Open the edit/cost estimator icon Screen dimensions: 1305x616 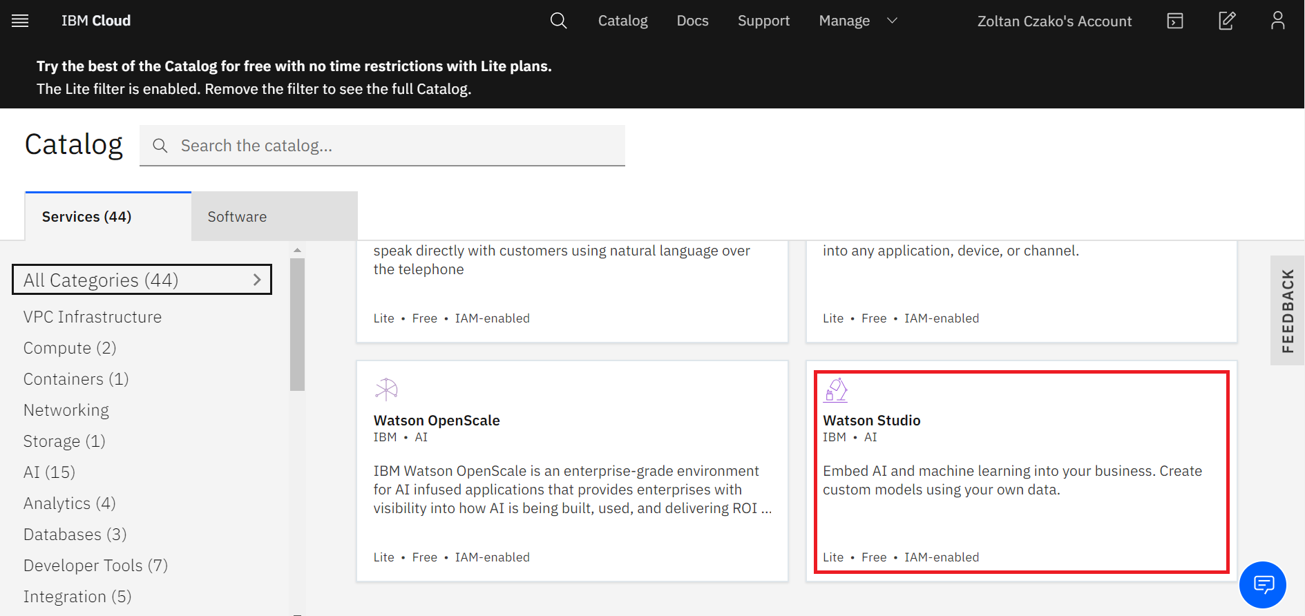tap(1227, 21)
